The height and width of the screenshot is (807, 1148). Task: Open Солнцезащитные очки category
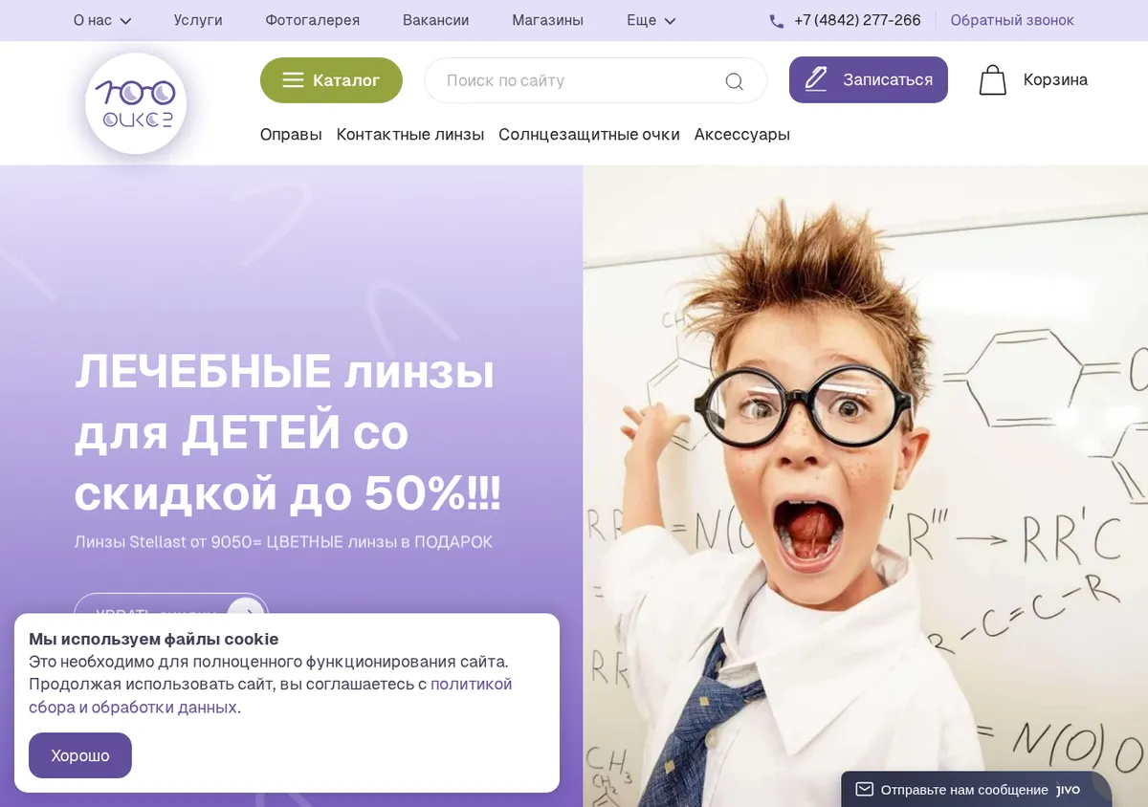click(x=589, y=135)
